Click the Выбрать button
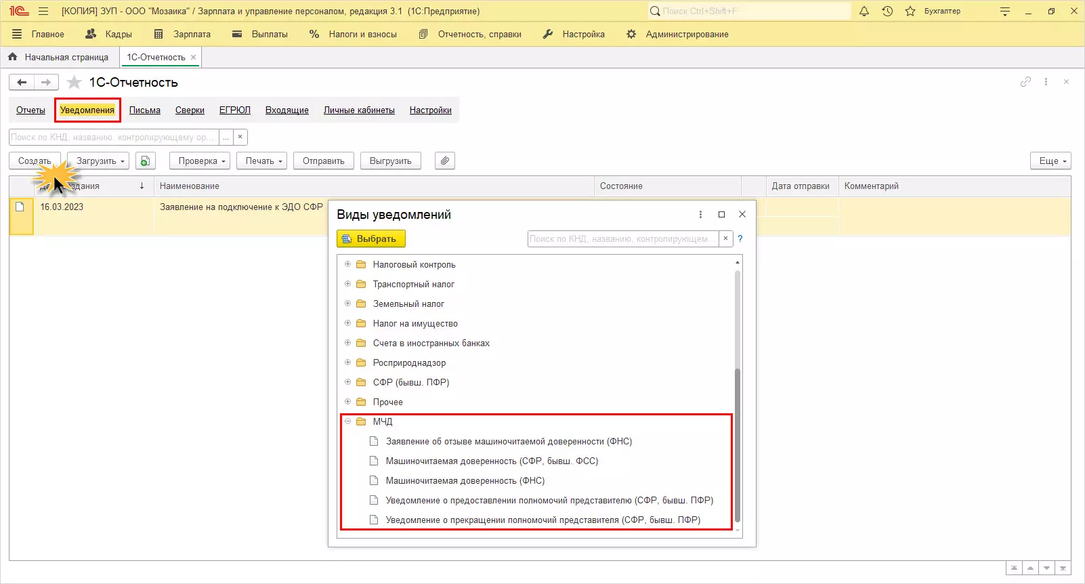 370,238
